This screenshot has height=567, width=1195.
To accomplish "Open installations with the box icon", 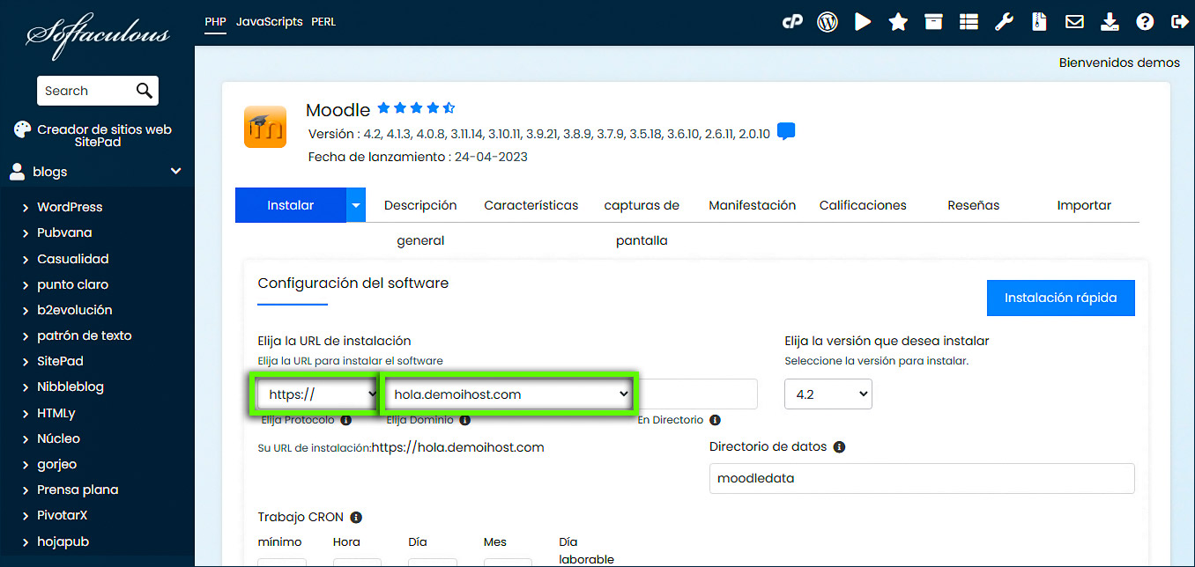I will pos(932,21).
